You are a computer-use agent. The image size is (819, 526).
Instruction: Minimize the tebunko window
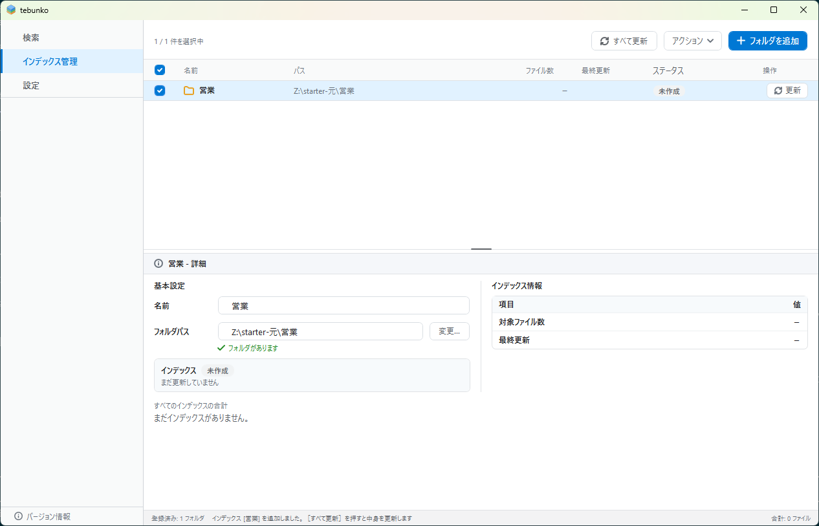(x=745, y=10)
